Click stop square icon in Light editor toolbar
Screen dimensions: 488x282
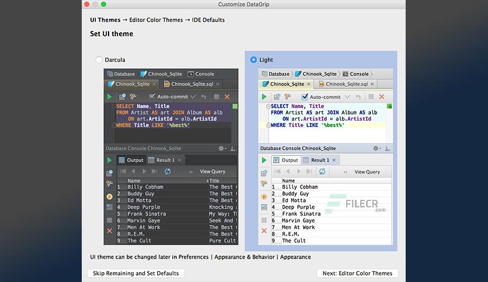point(371,97)
